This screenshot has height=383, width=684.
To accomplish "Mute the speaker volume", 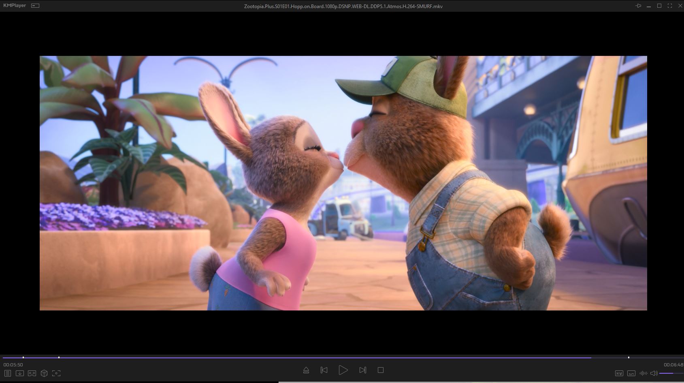I will click(x=654, y=373).
